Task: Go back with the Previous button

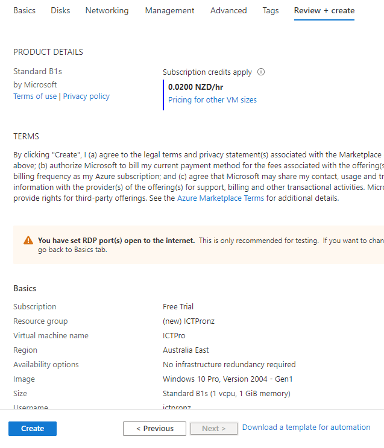Action: (x=154, y=428)
